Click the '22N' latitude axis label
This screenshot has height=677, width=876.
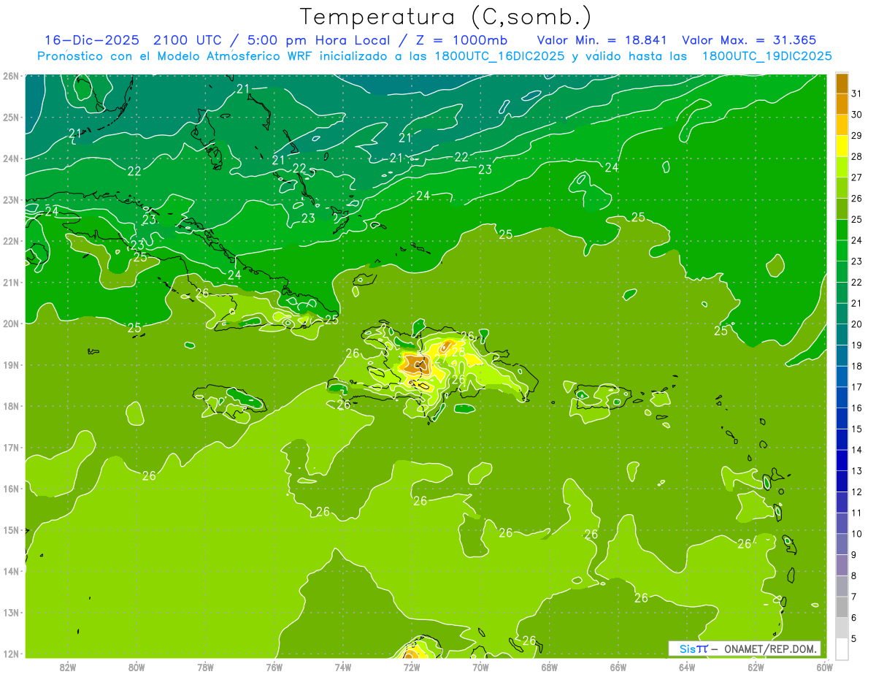pyautogui.click(x=11, y=241)
